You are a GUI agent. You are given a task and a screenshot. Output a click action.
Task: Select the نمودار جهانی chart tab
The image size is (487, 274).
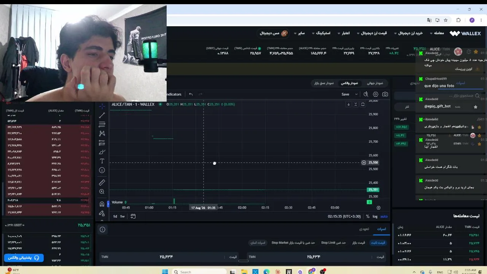pyautogui.click(x=375, y=83)
